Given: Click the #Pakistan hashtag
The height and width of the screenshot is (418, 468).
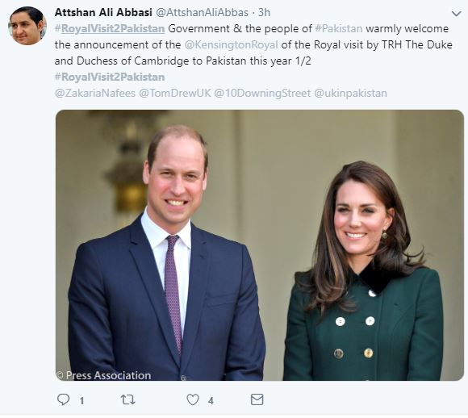Looking at the screenshot, I should click(339, 29).
